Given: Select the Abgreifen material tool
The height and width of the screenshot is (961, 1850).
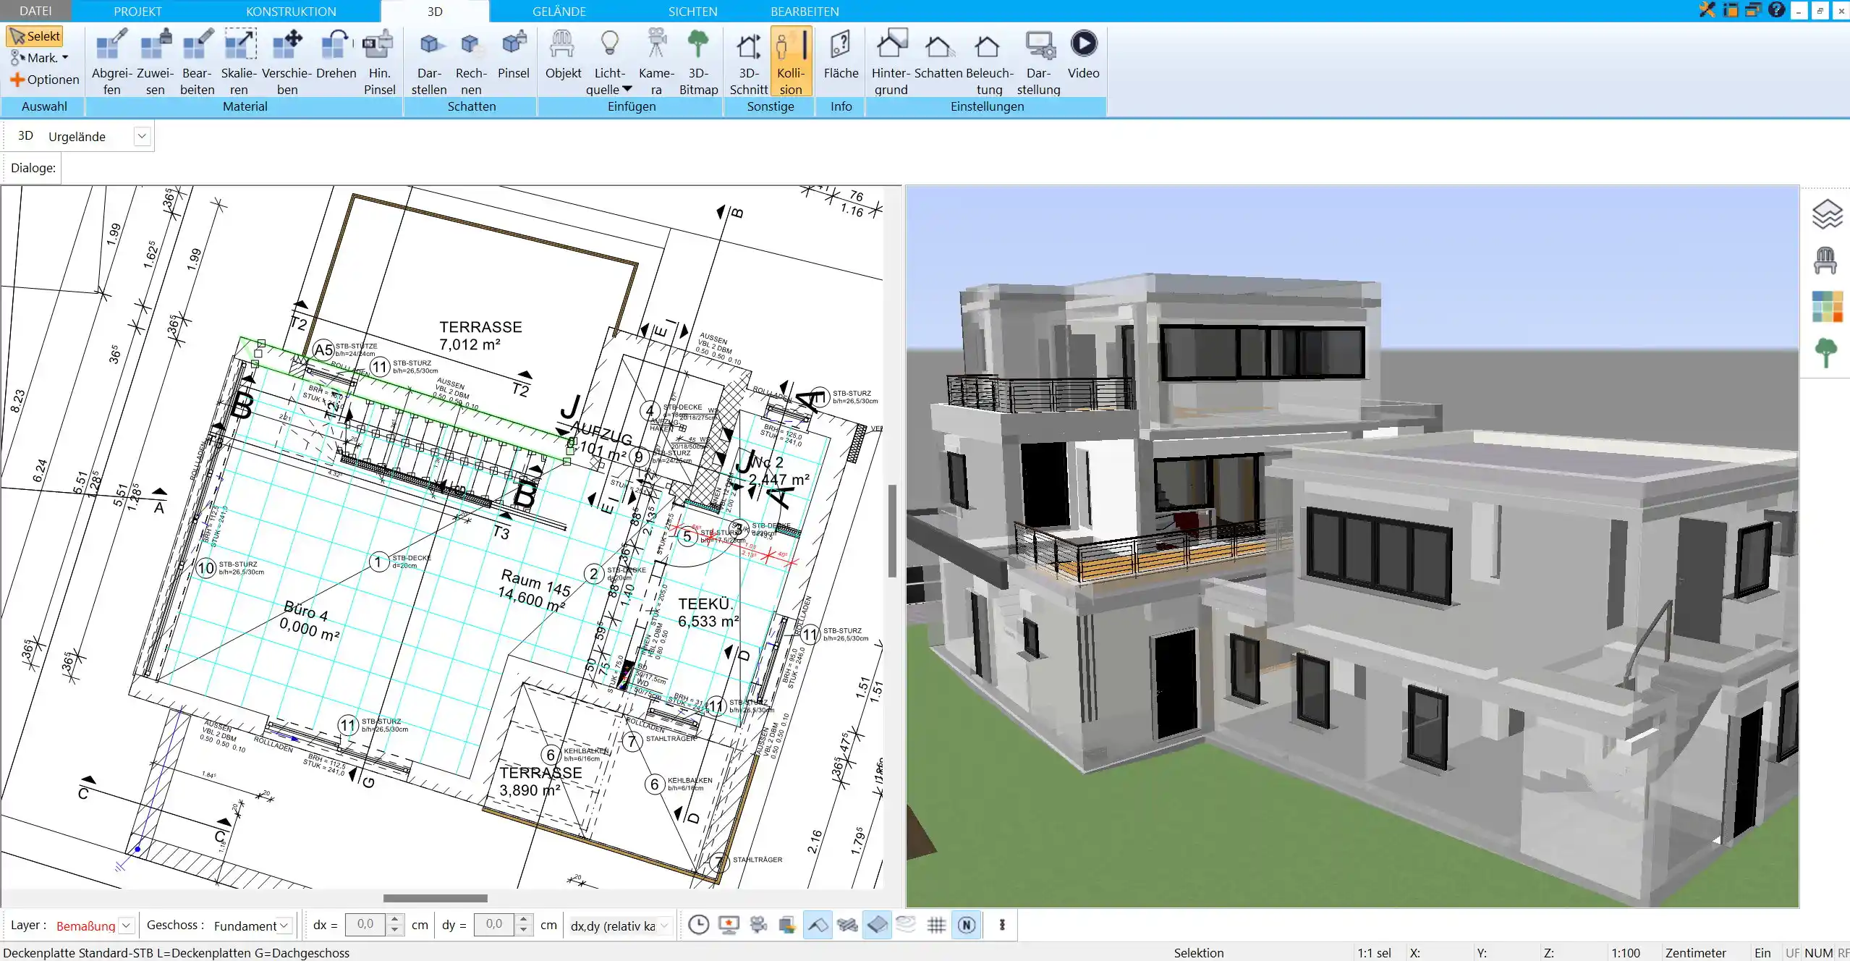Looking at the screenshot, I should point(111,62).
